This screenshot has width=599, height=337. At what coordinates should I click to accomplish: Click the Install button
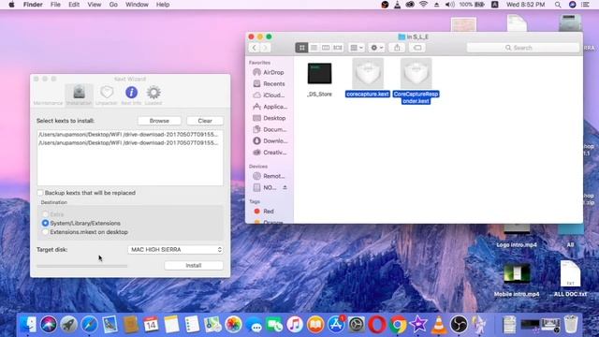click(x=194, y=265)
